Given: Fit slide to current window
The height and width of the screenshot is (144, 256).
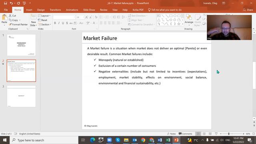Looking at the screenshot, I should pos(254,134).
